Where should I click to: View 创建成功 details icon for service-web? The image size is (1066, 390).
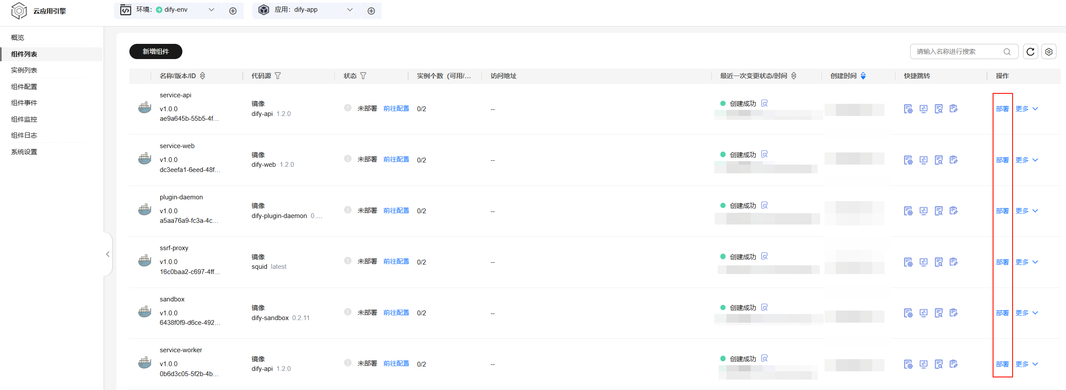tap(765, 154)
